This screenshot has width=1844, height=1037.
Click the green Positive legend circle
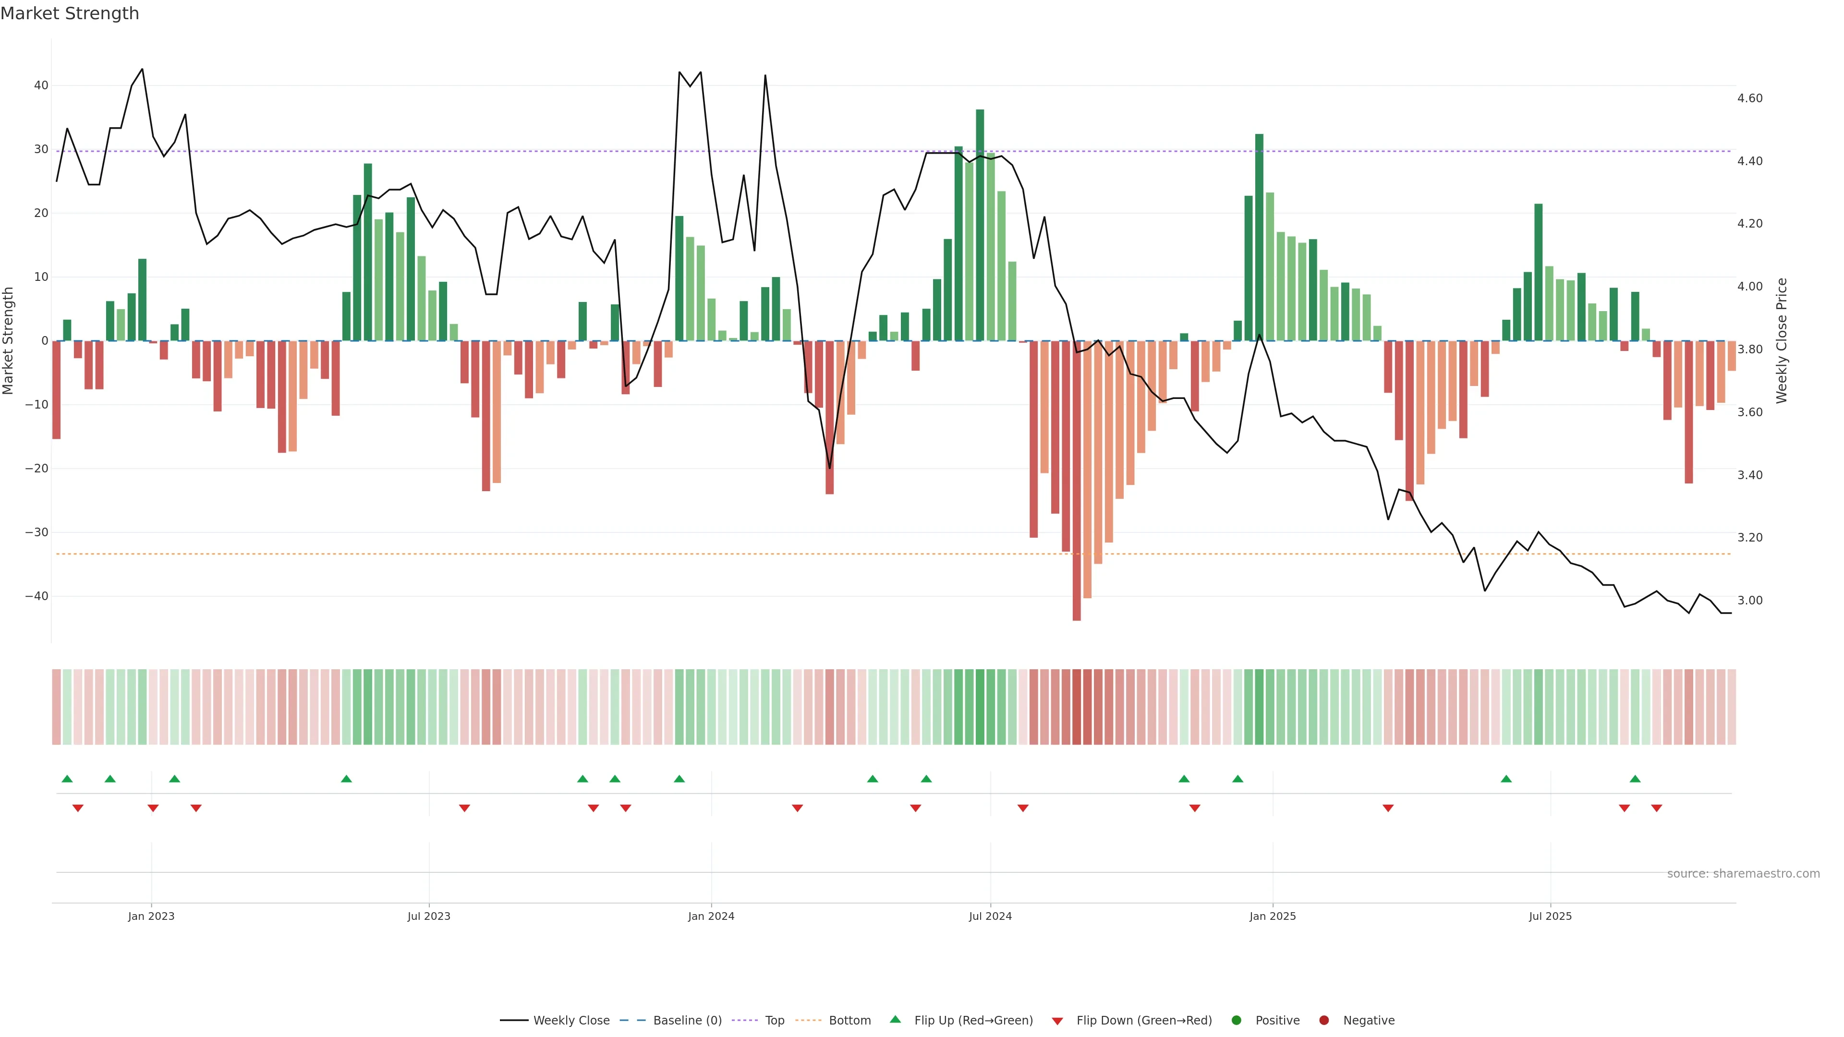(x=1236, y=1021)
